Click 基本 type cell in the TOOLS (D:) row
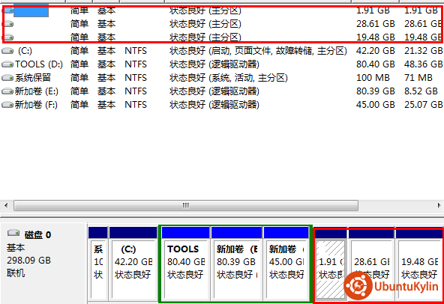This screenshot has height=304, width=444. point(106,64)
